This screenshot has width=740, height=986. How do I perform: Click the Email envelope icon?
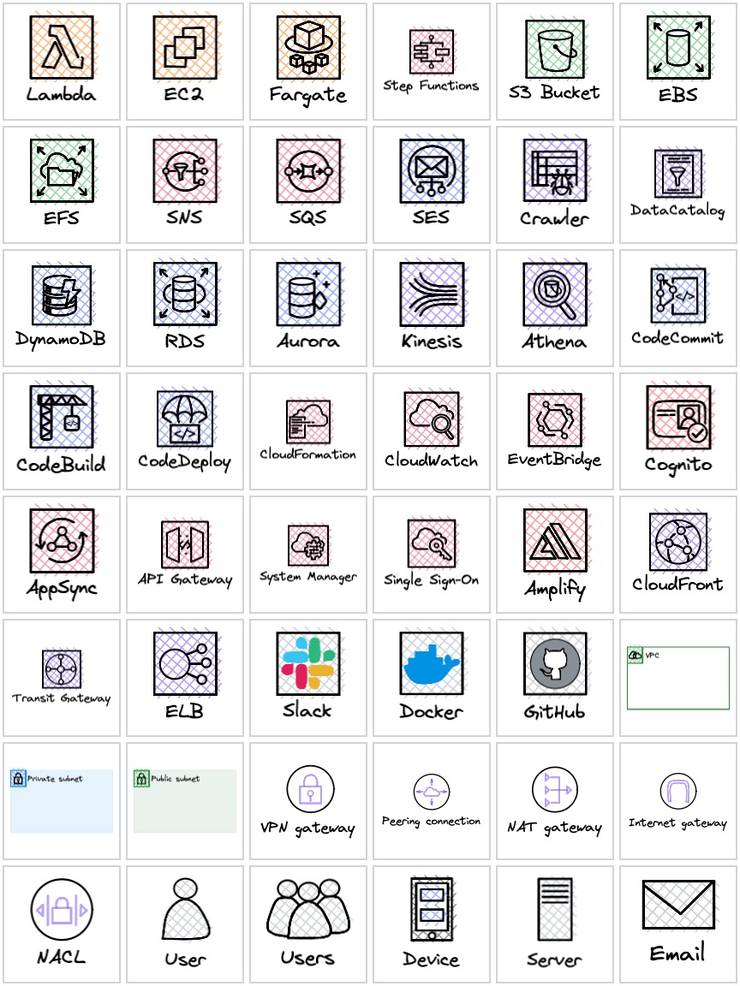pos(678,906)
